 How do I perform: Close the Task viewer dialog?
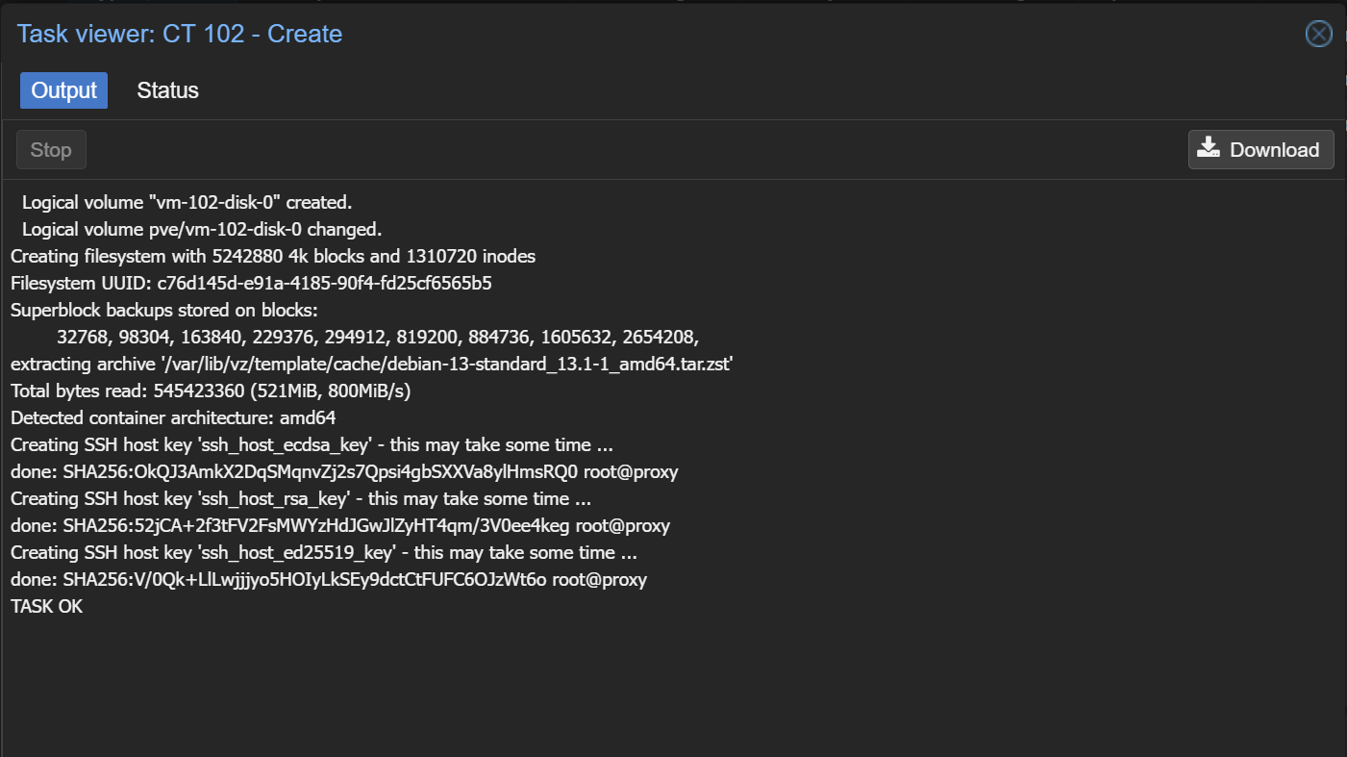point(1318,35)
